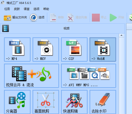Click the 清空列表 icon
This screenshot has height=114, width=132.
tap(70, 17)
